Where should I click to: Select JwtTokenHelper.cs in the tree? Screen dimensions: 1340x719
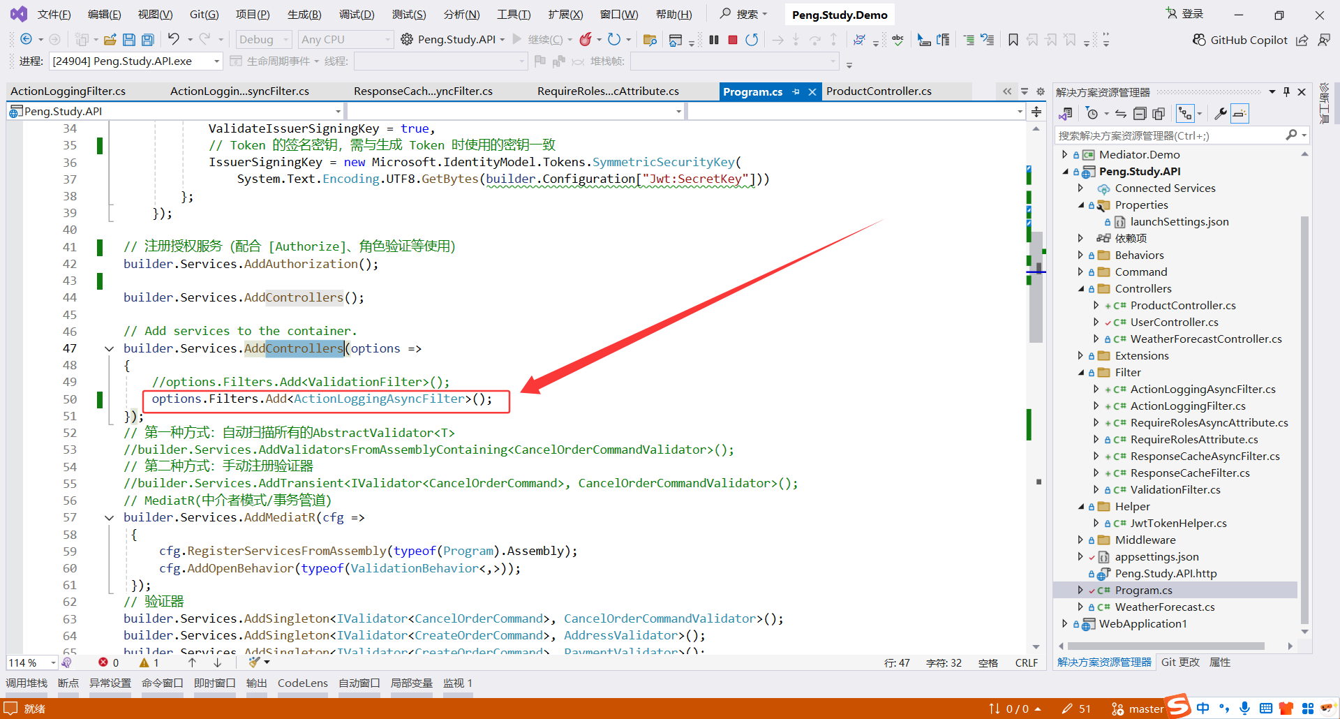click(1178, 523)
